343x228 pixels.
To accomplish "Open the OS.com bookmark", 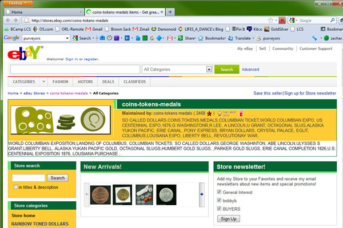I will pos(43,29).
